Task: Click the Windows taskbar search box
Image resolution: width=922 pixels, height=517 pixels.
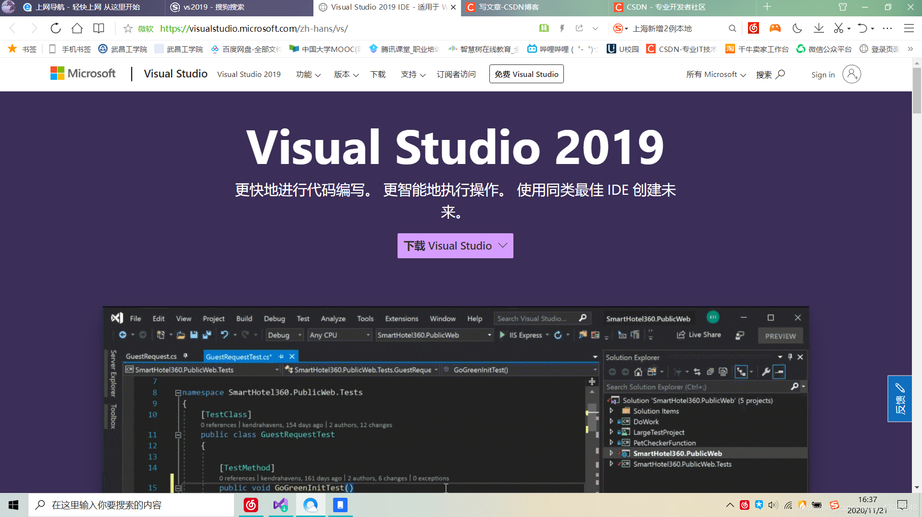Action: pos(131,505)
